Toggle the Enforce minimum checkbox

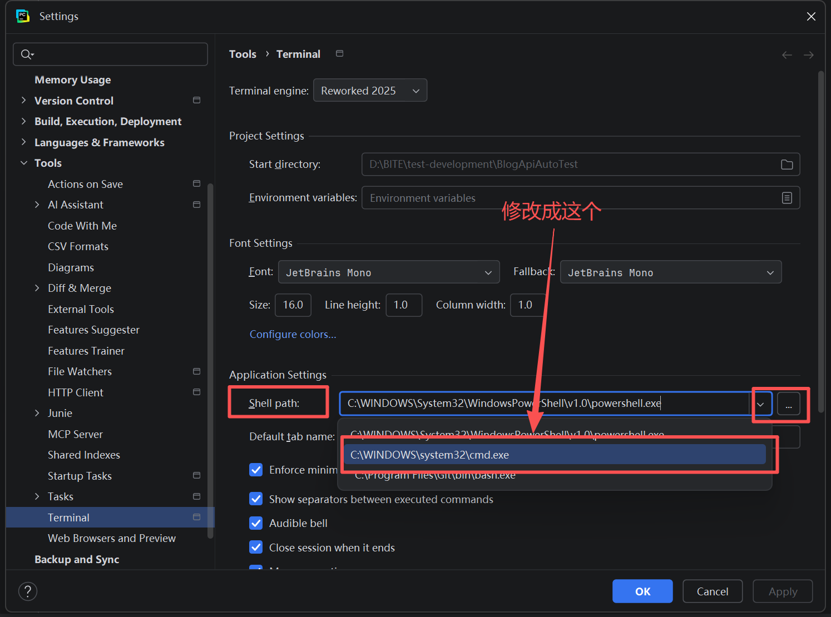tap(256, 470)
